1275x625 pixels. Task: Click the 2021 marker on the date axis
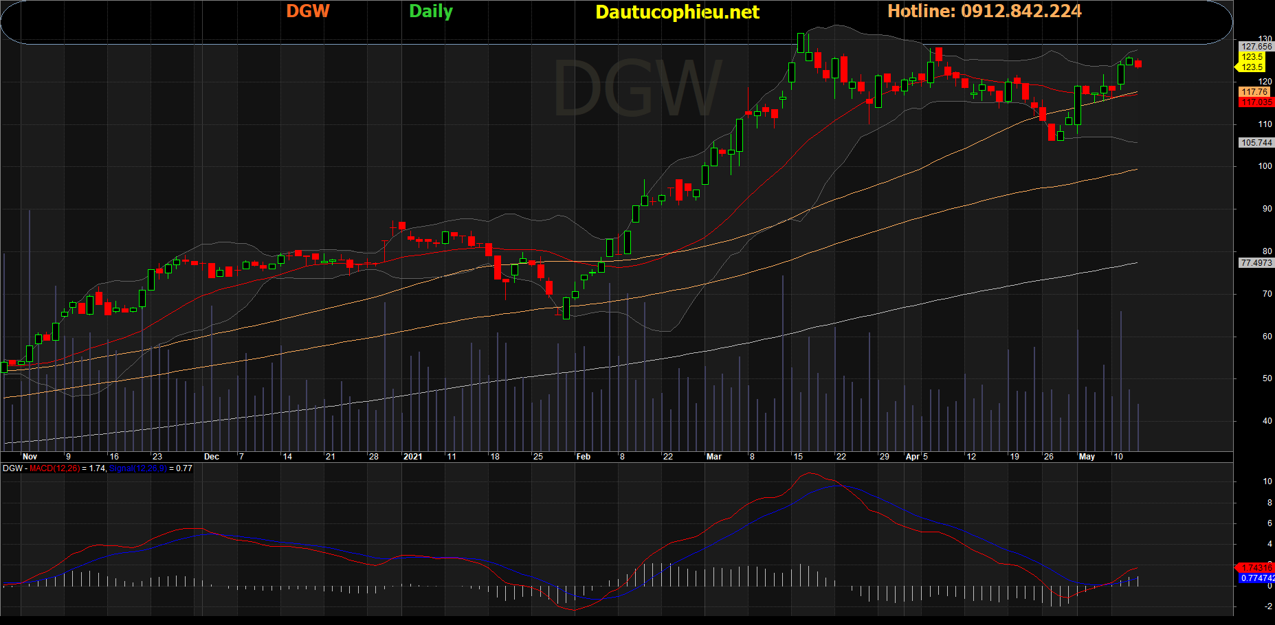(412, 457)
